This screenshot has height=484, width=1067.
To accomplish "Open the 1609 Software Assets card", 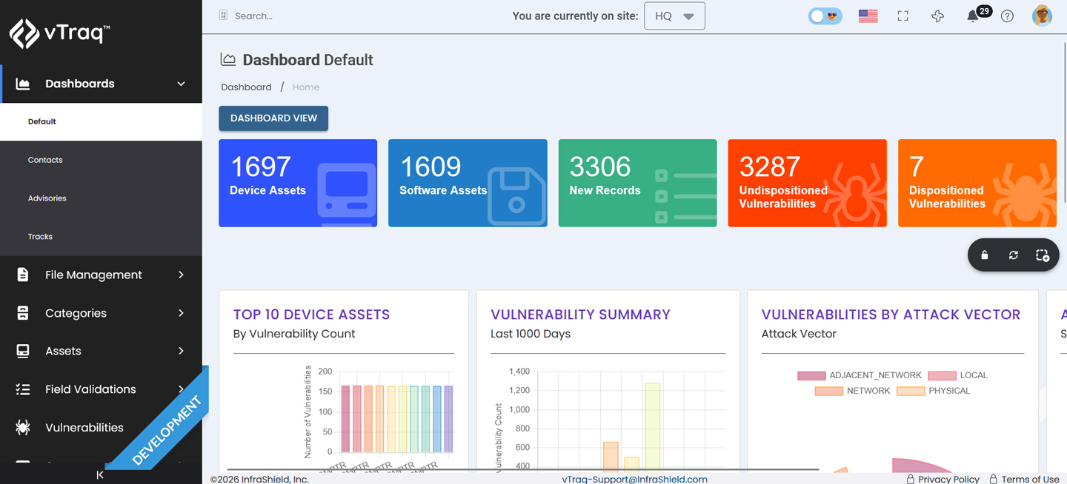I will click(468, 183).
